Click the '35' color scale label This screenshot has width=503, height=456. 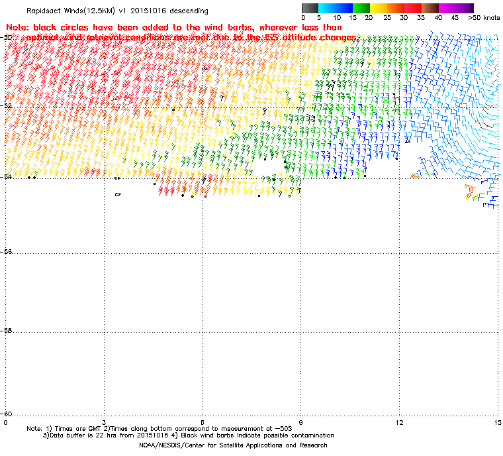tap(421, 18)
